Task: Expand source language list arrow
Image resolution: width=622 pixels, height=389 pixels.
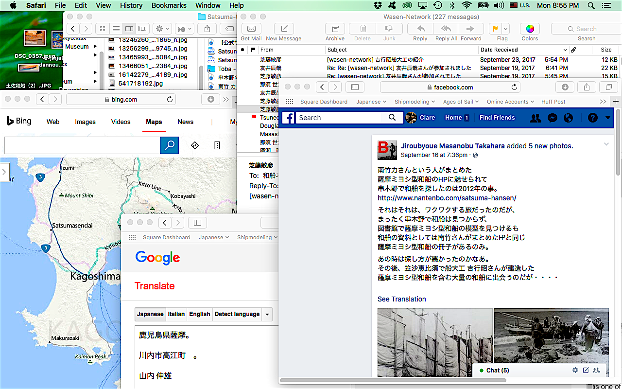Action: (267, 315)
